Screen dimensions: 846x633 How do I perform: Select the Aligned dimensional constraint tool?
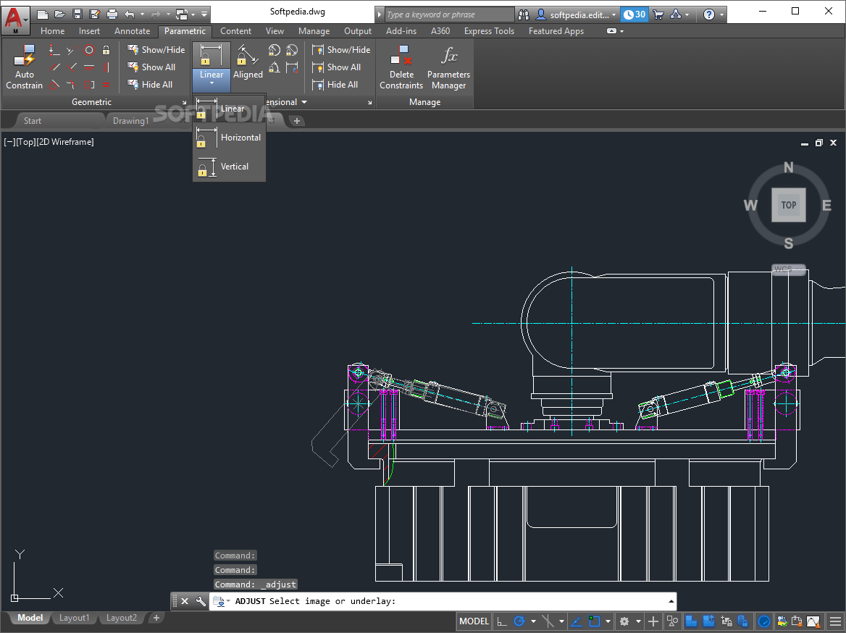248,64
